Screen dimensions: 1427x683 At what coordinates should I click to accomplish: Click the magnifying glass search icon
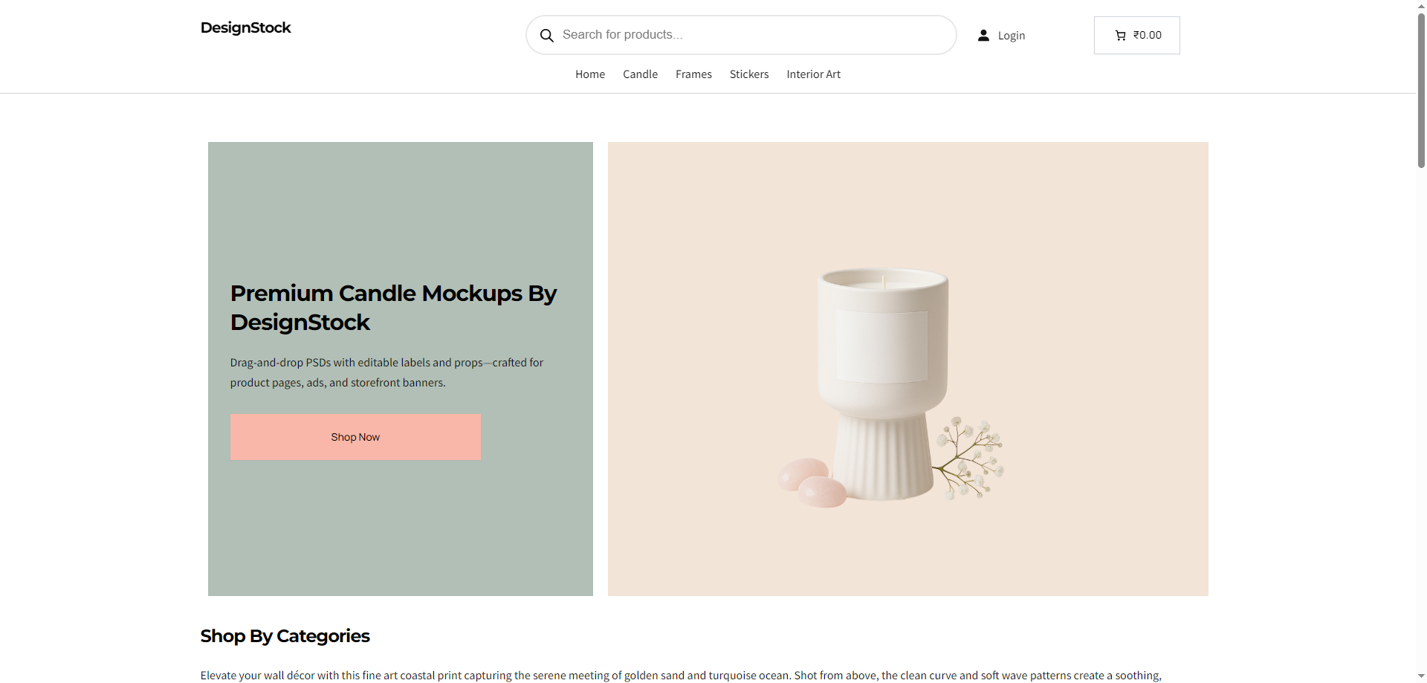point(547,36)
